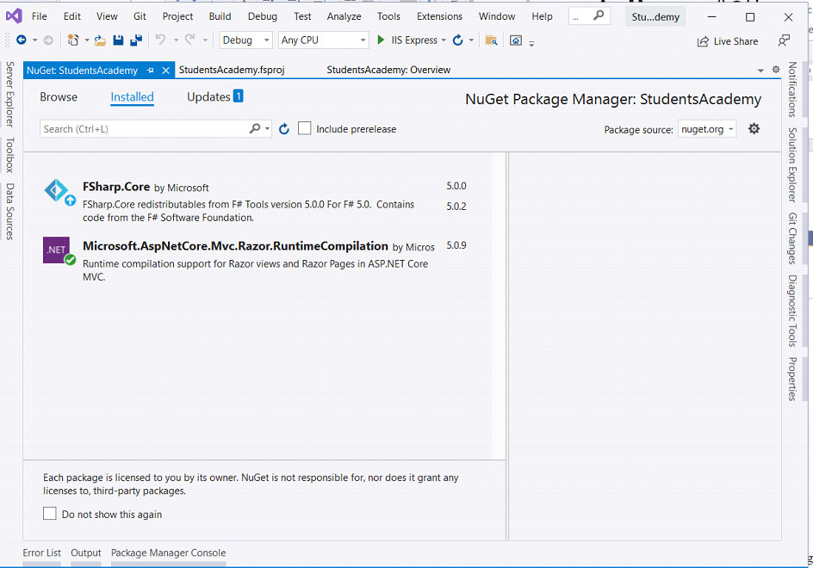The width and height of the screenshot is (813, 568).
Task: Click the Find in Files folder icon
Action: (491, 40)
